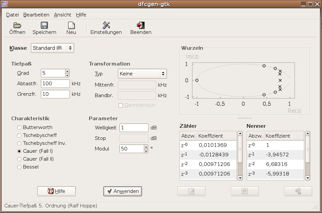Viewport: 322px width, 213px height.
Task: Increase Grad value with up arrow
Action: pos(67,71)
